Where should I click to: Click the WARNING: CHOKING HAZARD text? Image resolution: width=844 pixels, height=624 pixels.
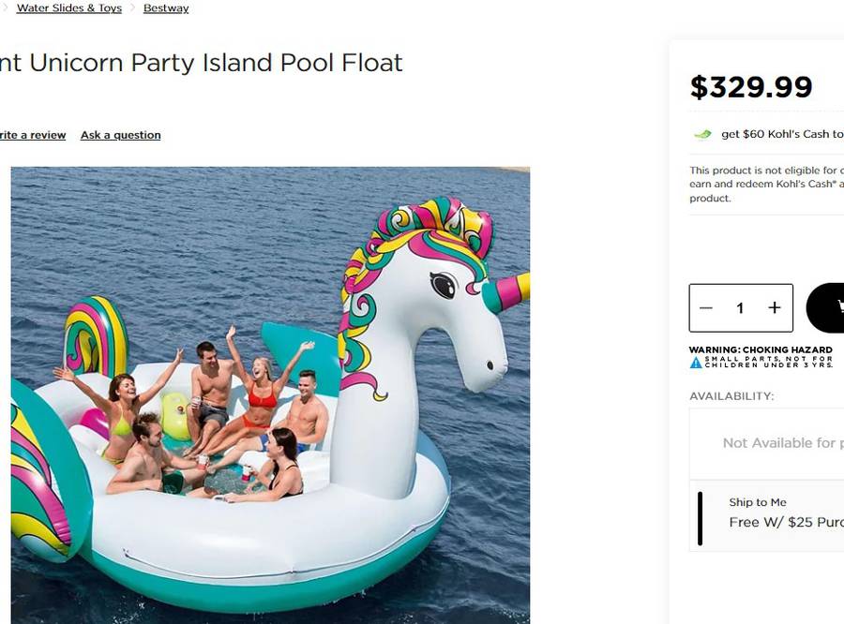pyautogui.click(x=761, y=349)
